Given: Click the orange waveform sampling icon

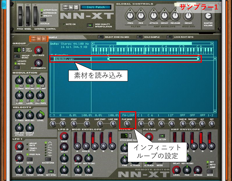Looking at the screenshot, I should [44, 39].
